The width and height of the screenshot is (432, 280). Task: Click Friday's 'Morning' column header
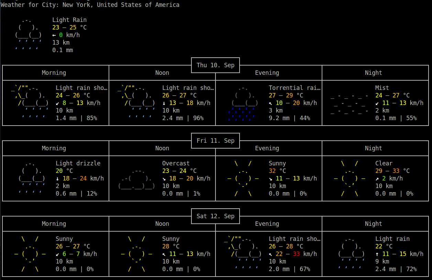click(54, 148)
